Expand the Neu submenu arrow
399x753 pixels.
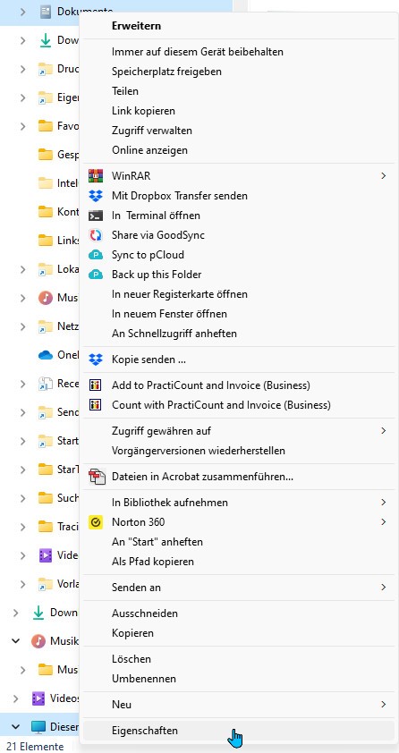coord(383,705)
